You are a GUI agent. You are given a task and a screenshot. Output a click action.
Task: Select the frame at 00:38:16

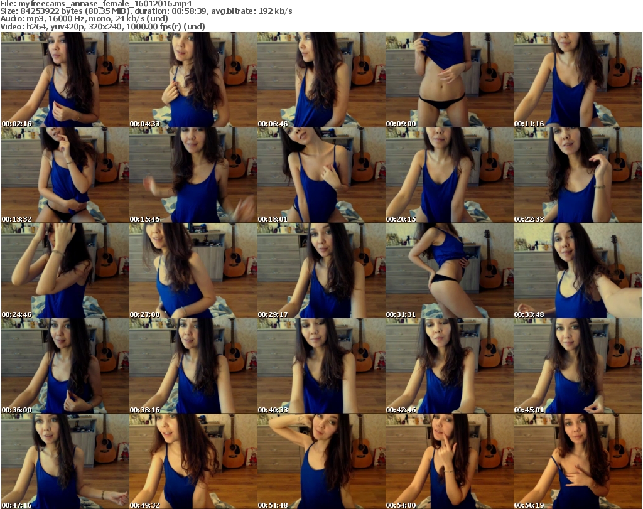pos(193,365)
